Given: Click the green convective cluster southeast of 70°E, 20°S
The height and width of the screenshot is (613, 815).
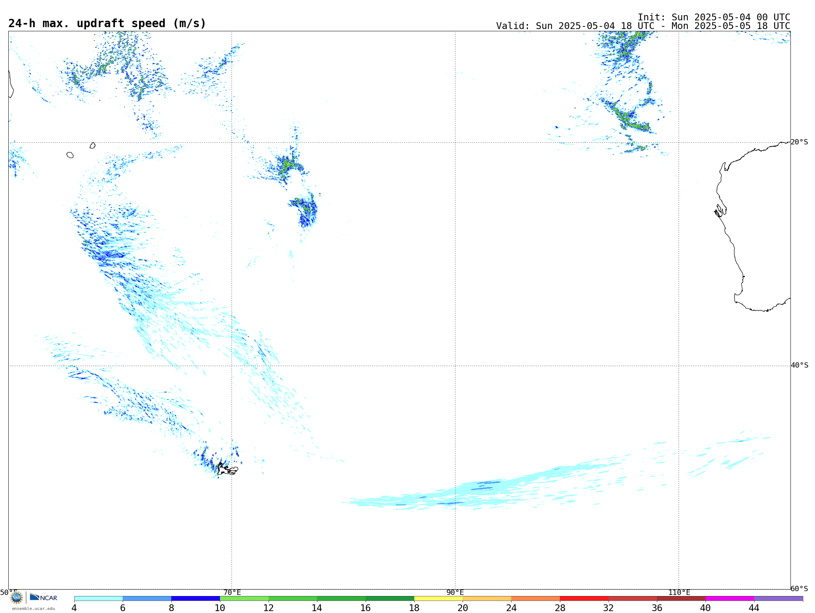Looking at the screenshot, I should 287,165.
